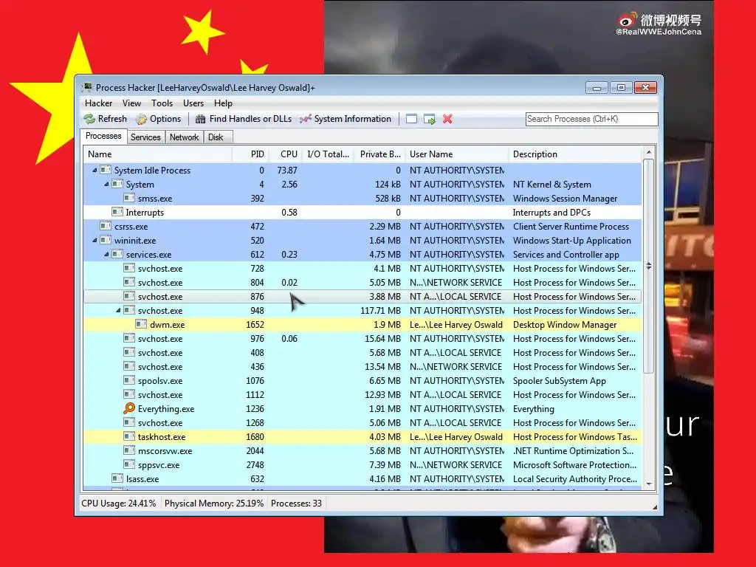Open the Tools menu
756x567 pixels.
tap(162, 103)
